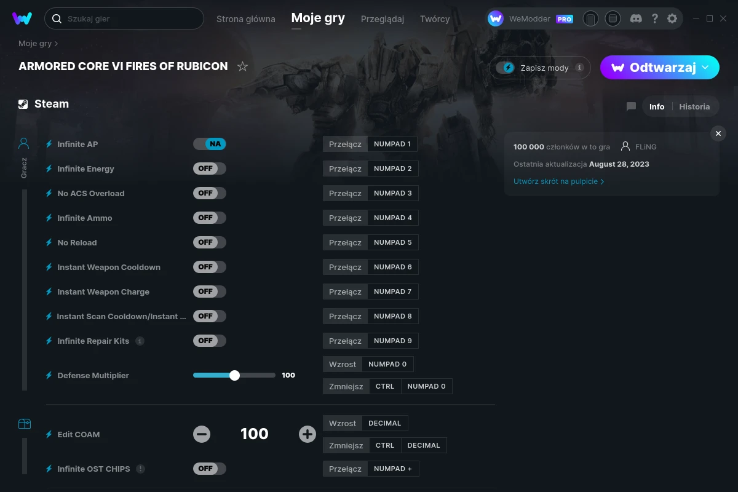Open the comments chat icon
The width and height of the screenshot is (738, 492).
(631, 106)
